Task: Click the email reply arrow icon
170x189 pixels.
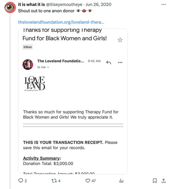Action: 108,62
